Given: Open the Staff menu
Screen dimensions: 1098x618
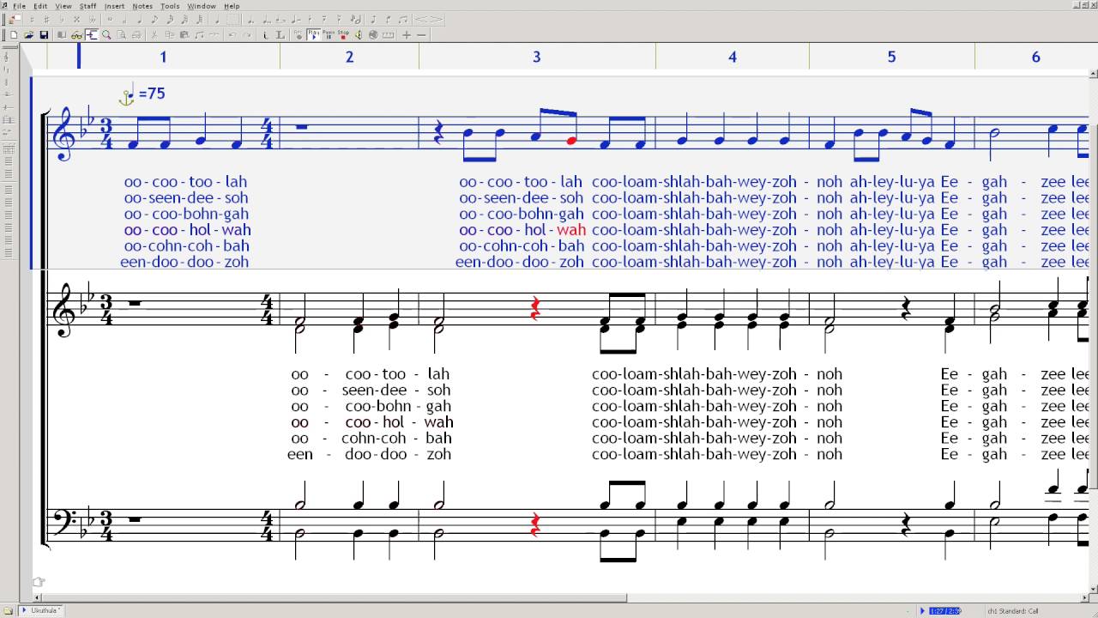Looking at the screenshot, I should (88, 6).
